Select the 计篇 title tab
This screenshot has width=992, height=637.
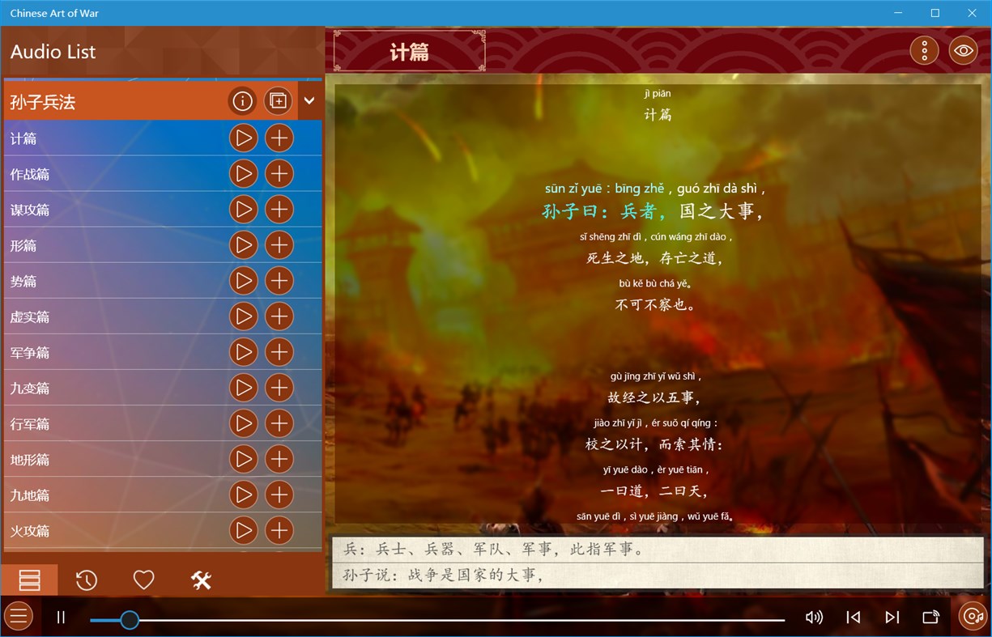pyautogui.click(x=408, y=49)
